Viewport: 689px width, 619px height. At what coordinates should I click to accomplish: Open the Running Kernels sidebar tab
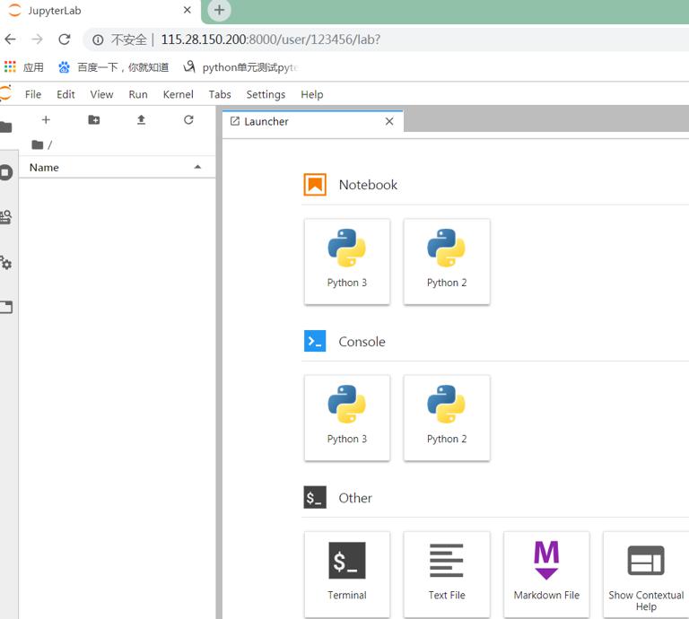tap(6, 172)
